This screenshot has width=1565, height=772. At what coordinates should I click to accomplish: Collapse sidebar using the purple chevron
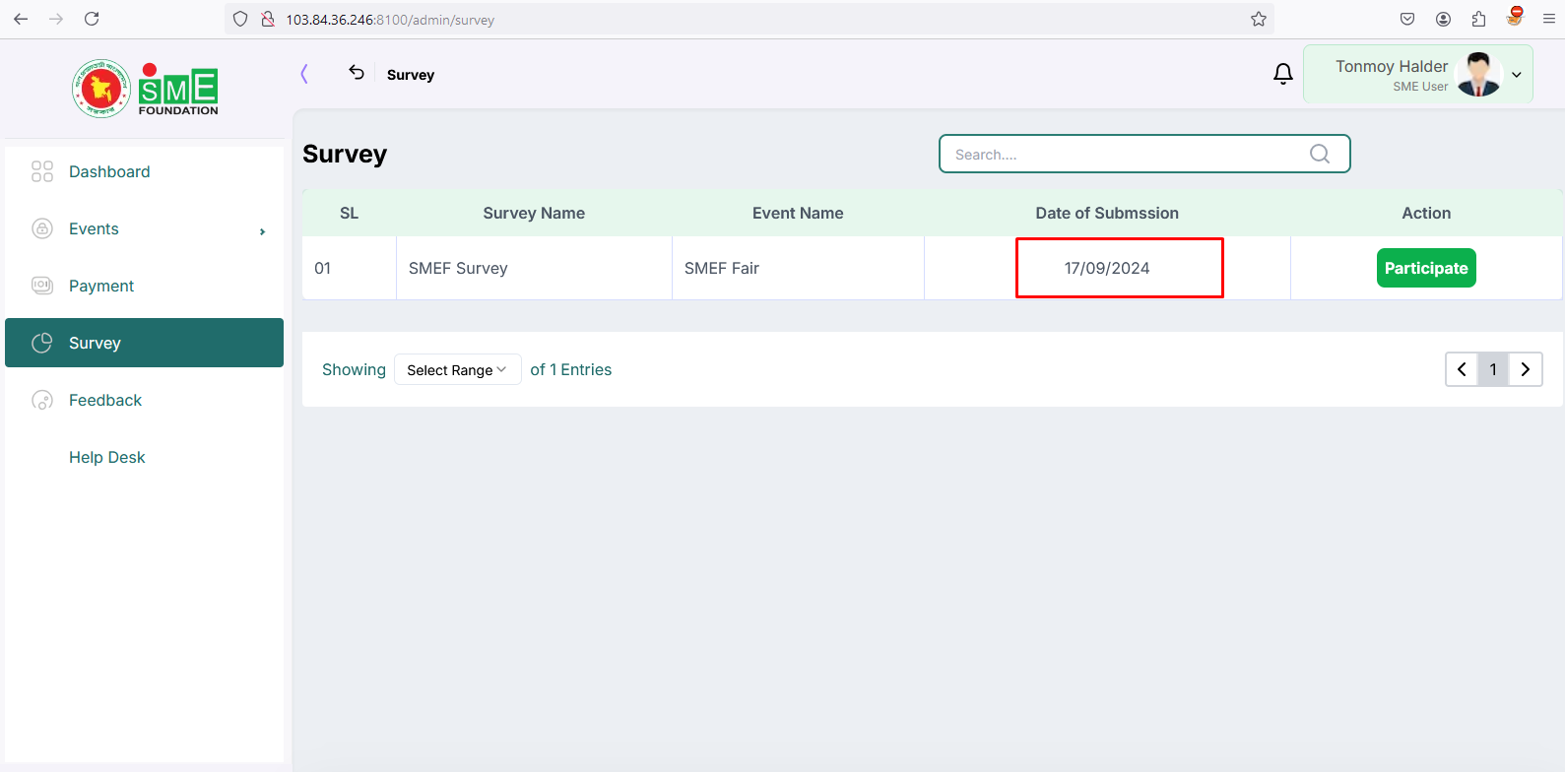coord(304,74)
